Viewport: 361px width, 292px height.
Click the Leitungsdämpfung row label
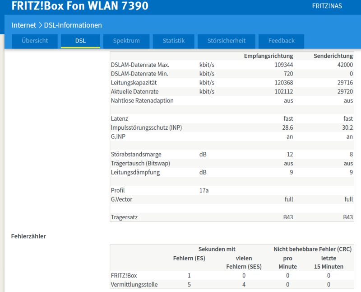click(x=135, y=172)
